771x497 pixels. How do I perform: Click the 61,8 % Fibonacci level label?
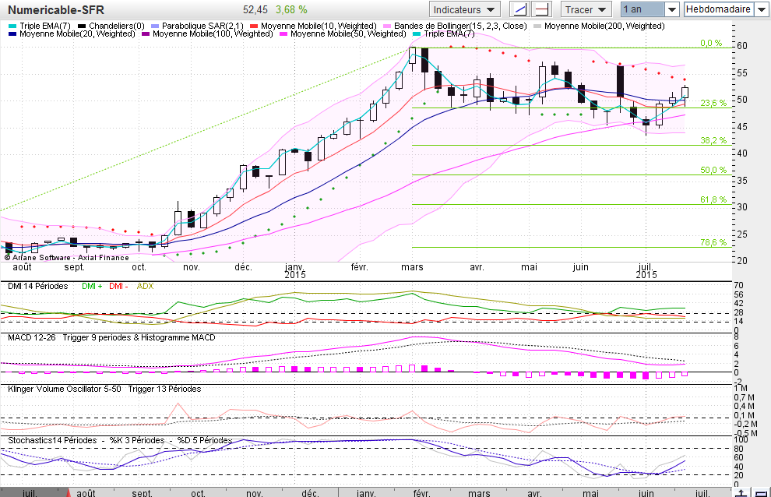point(713,199)
